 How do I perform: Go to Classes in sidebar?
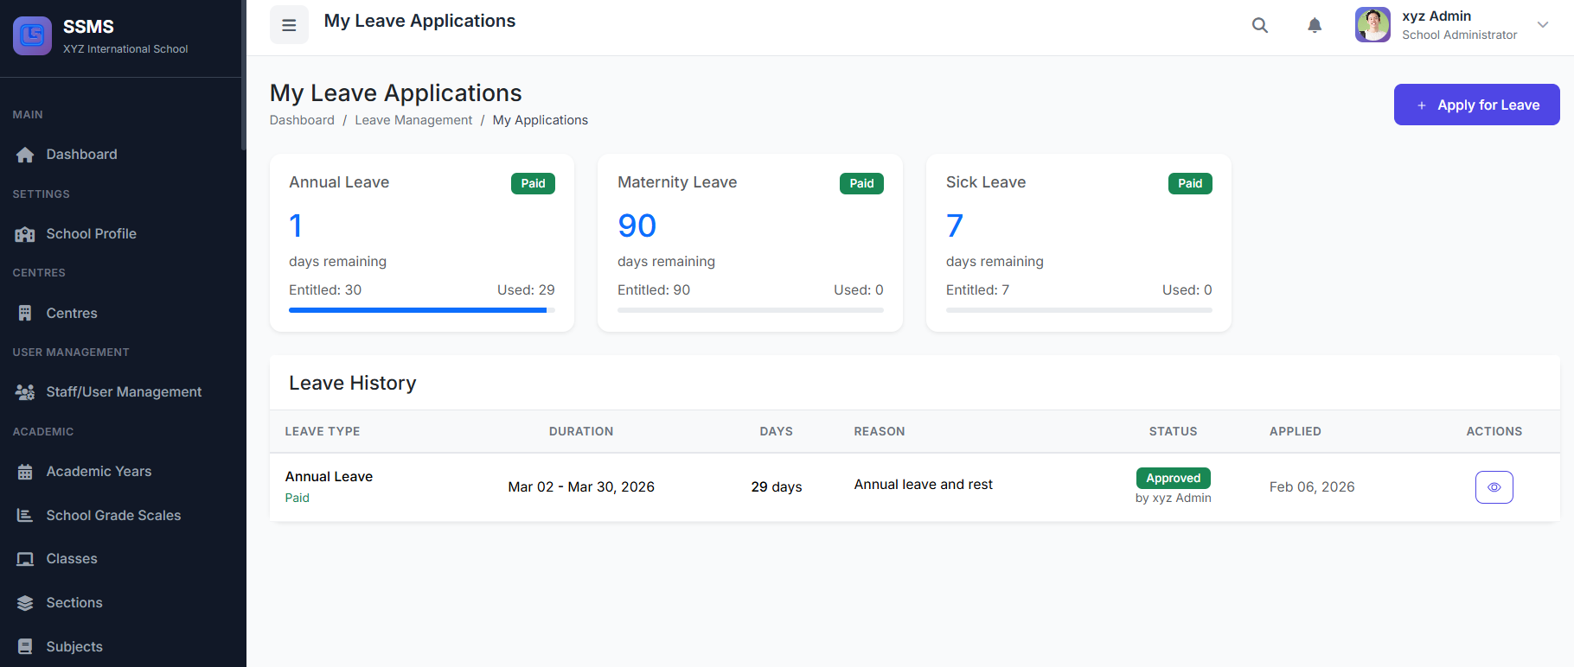click(x=72, y=559)
